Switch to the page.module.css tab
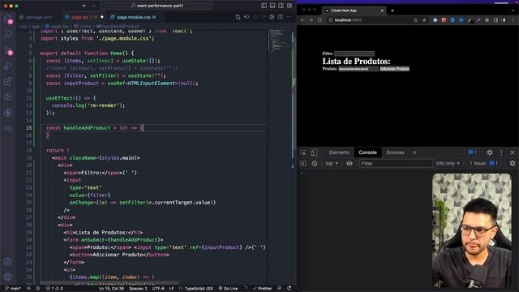 point(133,17)
